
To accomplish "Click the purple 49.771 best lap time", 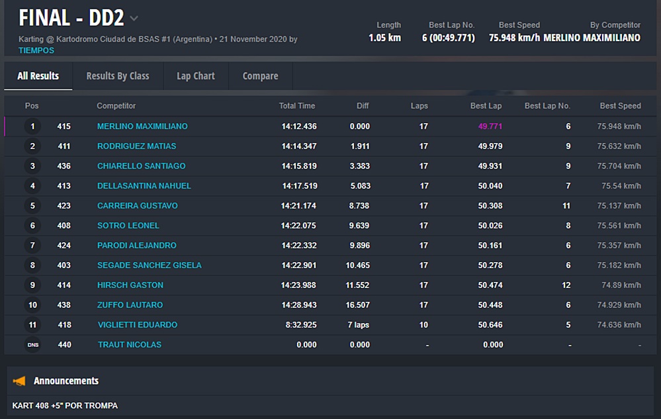I will coord(490,126).
